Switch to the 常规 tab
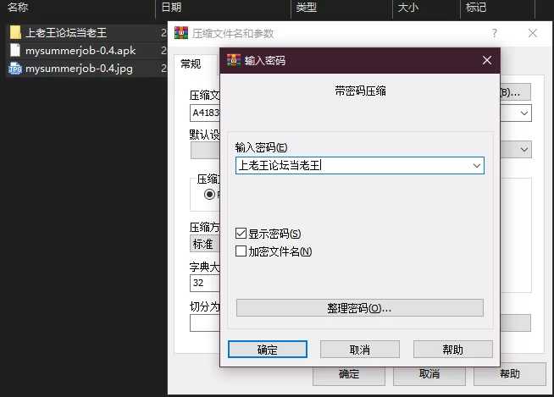The width and height of the screenshot is (554, 397). pos(191,64)
